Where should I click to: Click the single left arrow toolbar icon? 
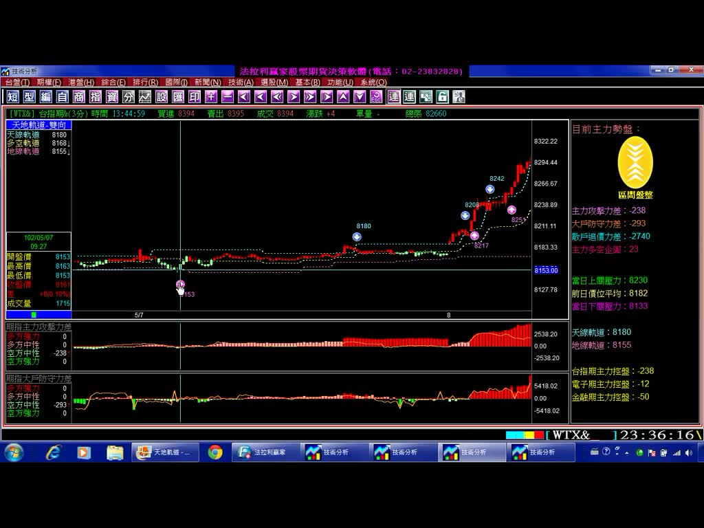[261, 96]
